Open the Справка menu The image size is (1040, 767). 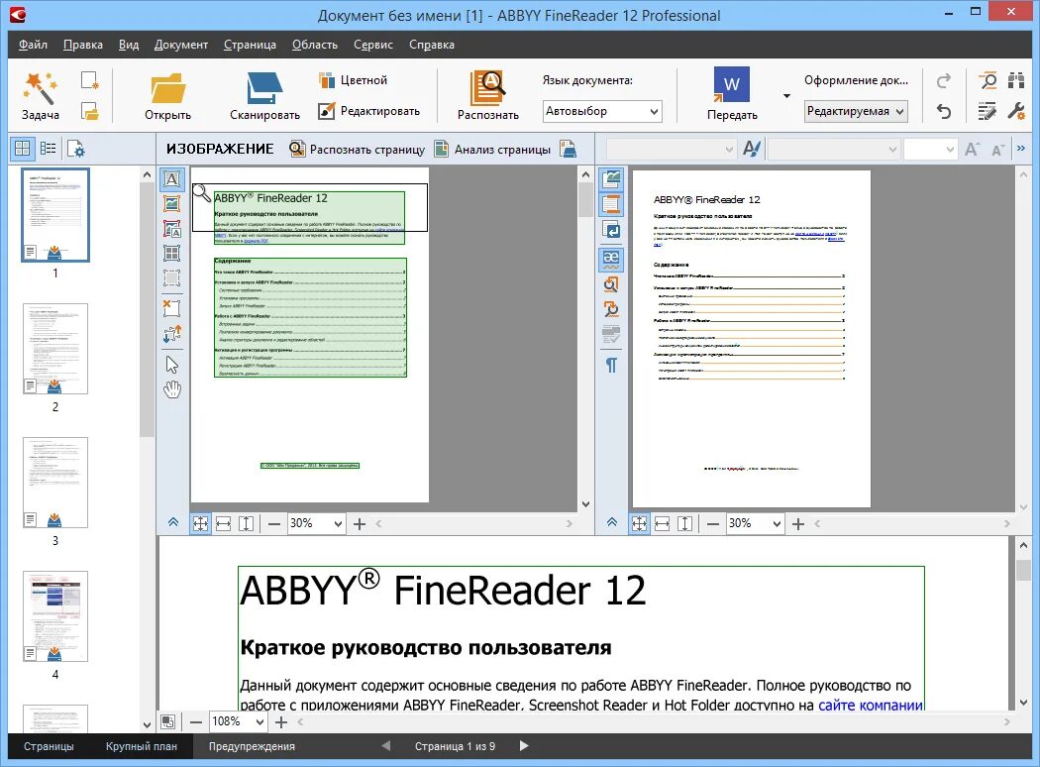(431, 45)
